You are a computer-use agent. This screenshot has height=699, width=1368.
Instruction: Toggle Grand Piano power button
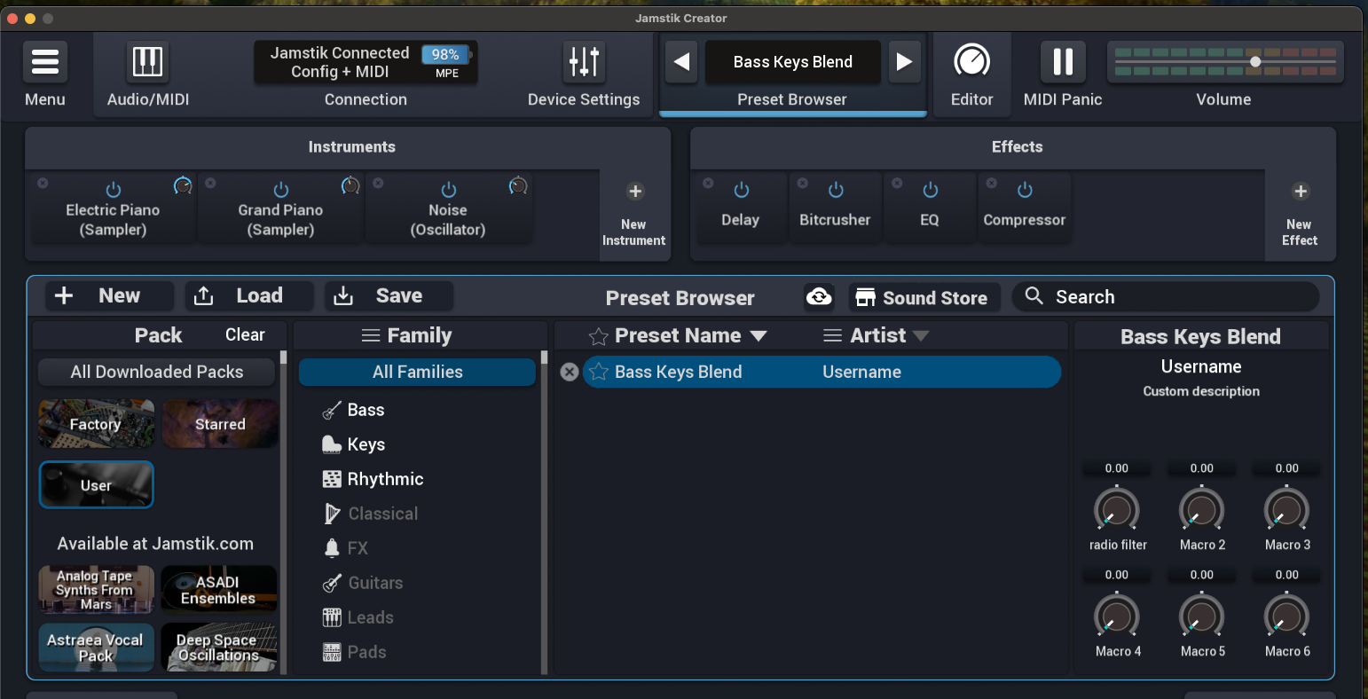click(x=281, y=190)
